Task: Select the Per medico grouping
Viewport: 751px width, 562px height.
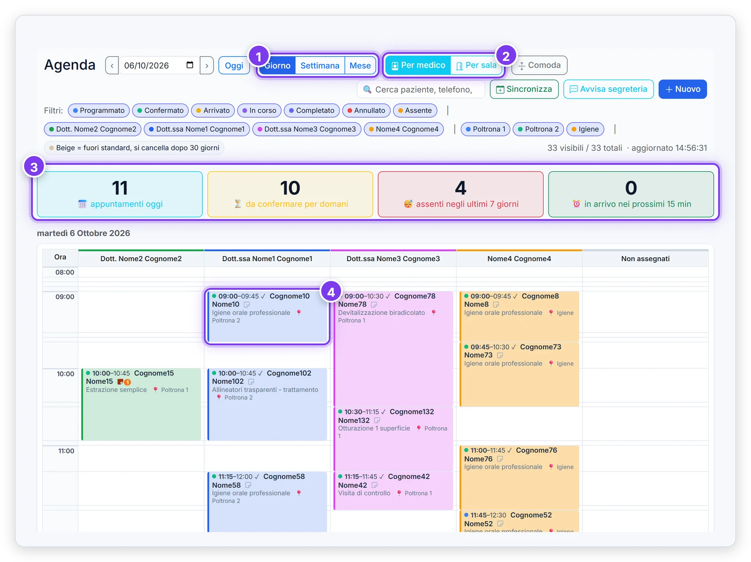Action: coord(418,65)
